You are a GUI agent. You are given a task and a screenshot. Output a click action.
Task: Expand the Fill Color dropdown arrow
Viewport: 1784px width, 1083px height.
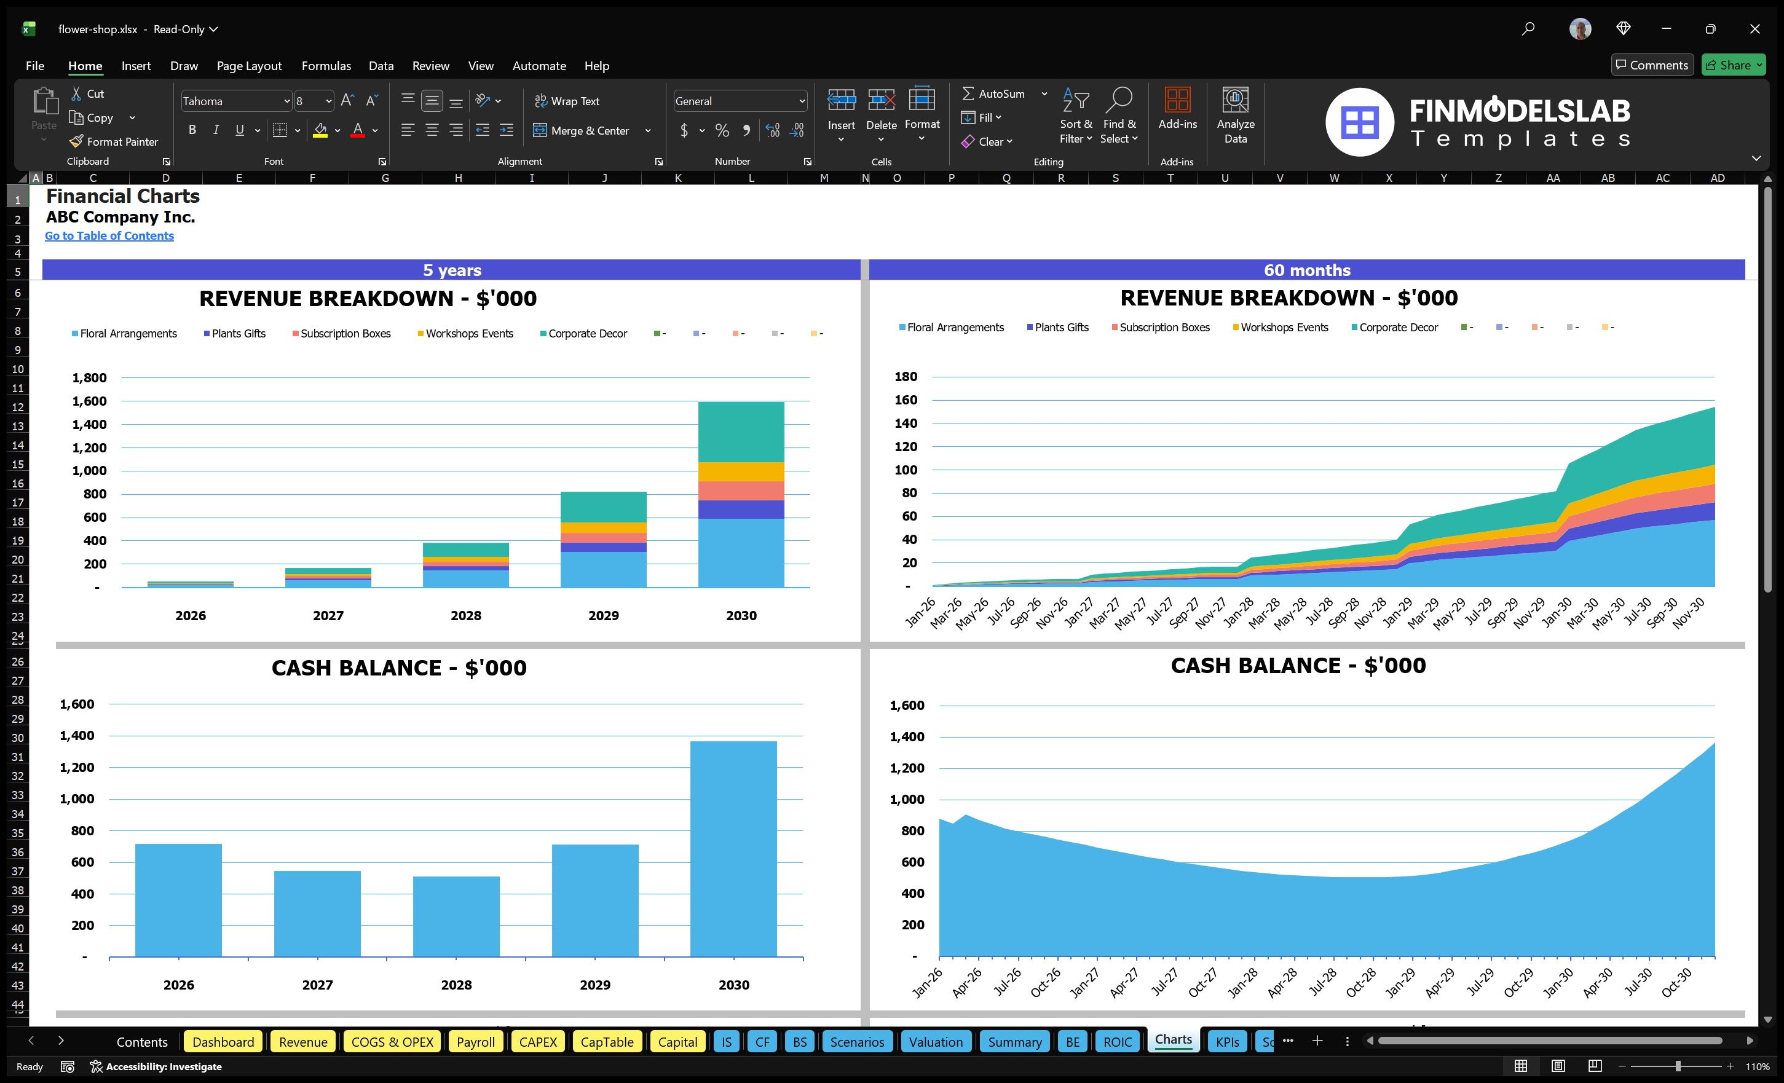click(337, 131)
